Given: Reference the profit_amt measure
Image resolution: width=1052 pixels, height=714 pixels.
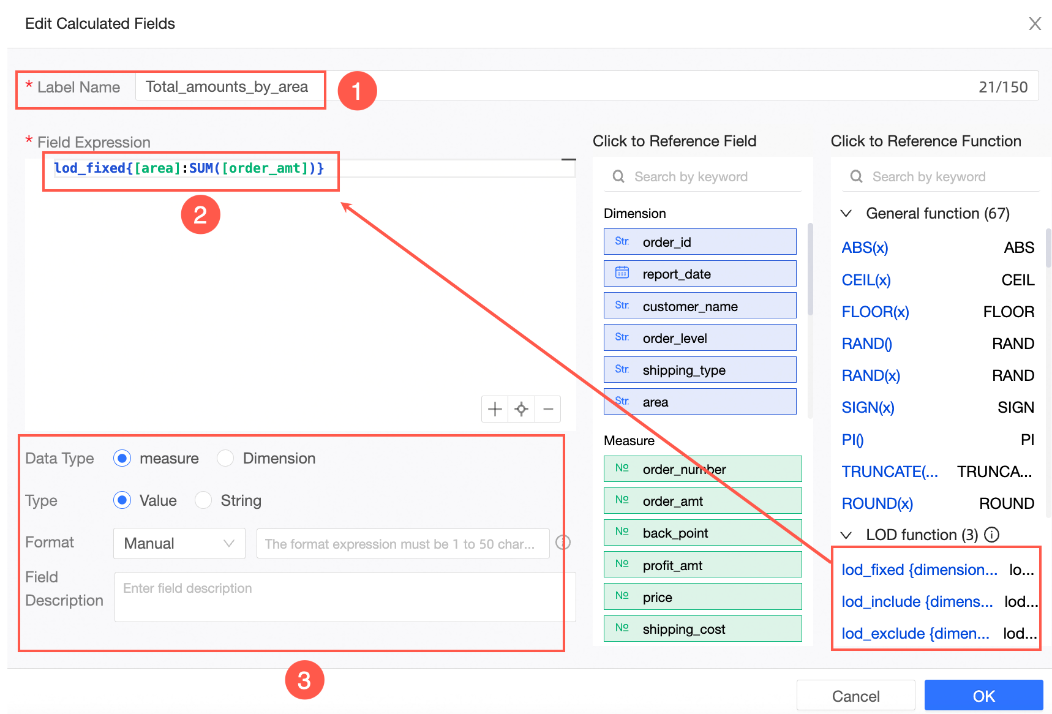Looking at the screenshot, I should pos(703,565).
